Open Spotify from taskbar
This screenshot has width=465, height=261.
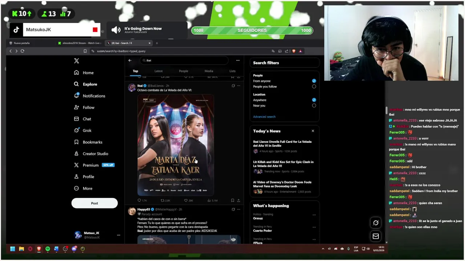pyautogui.click(x=48, y=249)
